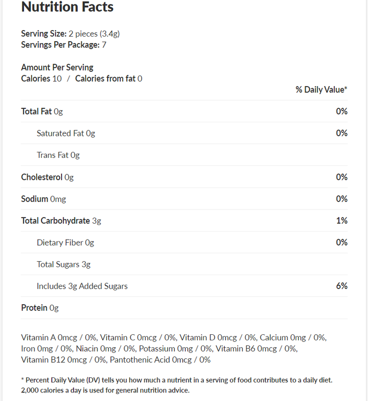Click the % Daily Value column header
The height and width of the screenshot is (401, 368).
(321, 90)
